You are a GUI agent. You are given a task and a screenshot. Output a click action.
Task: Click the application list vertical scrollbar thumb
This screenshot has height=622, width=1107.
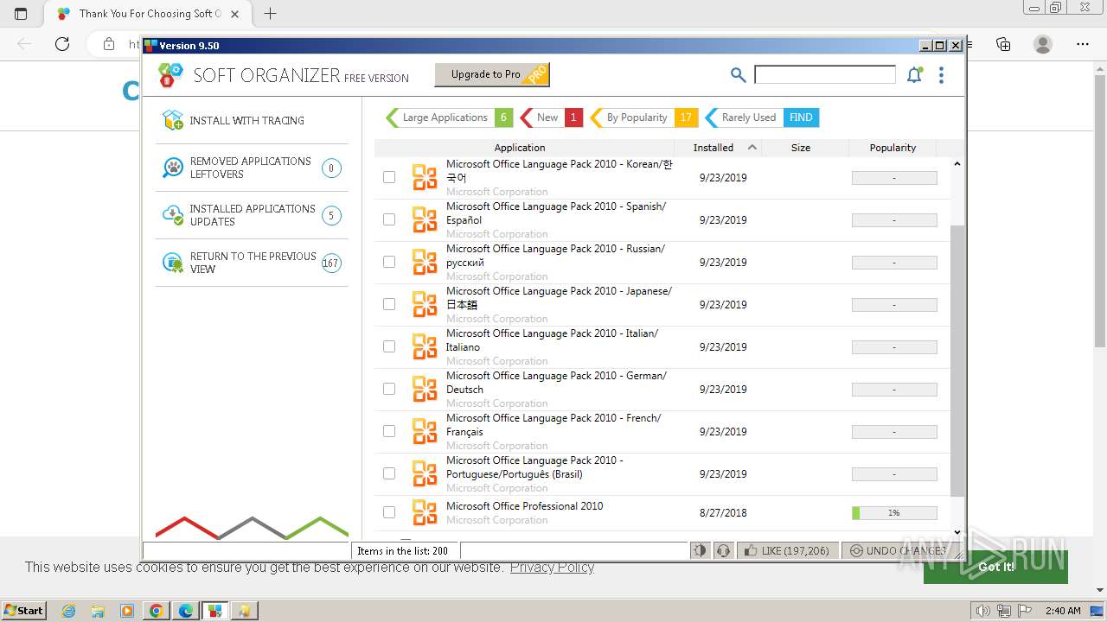tap(957, 360)
